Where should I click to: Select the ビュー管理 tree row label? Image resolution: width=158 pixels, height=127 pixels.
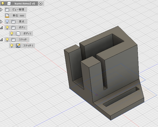click(18, 10)
